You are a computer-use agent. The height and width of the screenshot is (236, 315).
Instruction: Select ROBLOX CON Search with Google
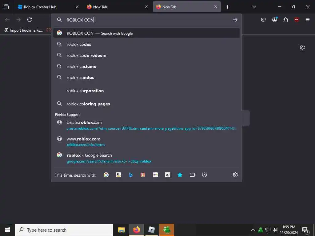146,33
